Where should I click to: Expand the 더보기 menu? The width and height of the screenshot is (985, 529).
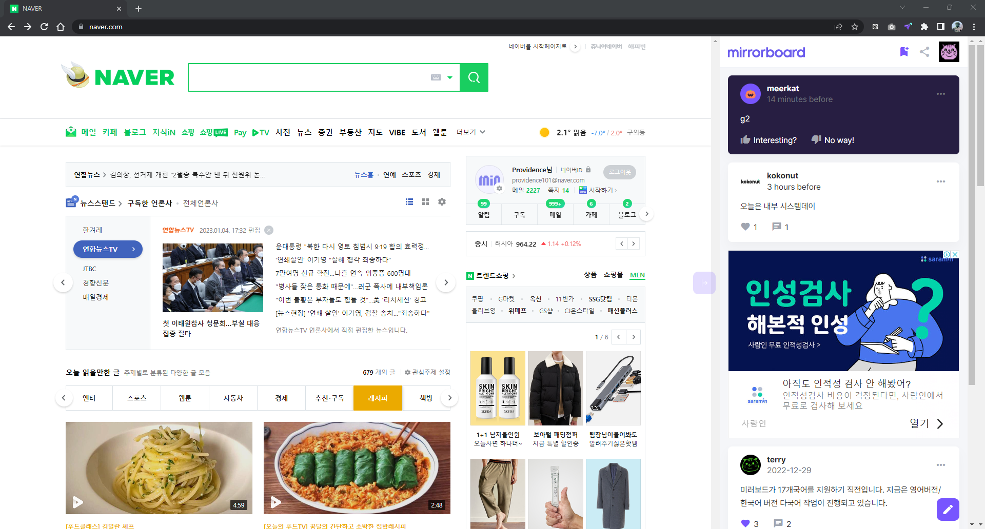click(471, 132)
